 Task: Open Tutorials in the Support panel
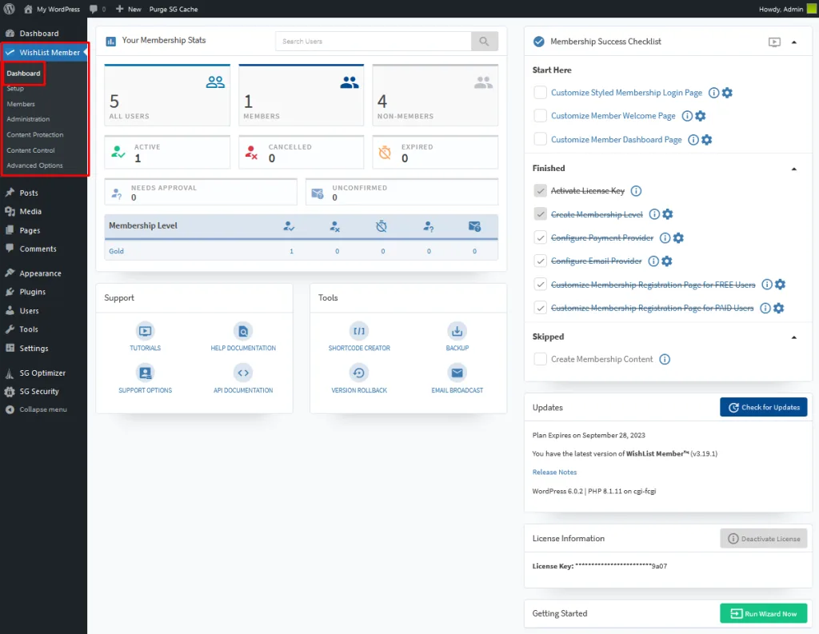(145, 330)
